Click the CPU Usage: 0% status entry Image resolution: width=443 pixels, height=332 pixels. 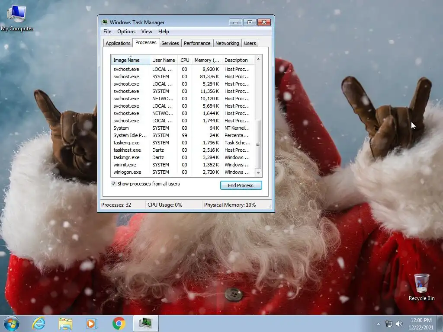(x=174, y=205)
